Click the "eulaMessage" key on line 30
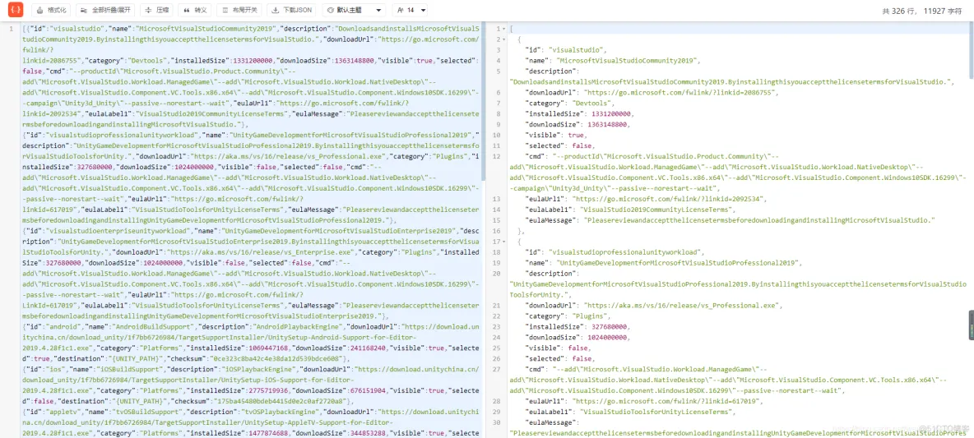Screen dimensions: 974x438 pos(551,422)
